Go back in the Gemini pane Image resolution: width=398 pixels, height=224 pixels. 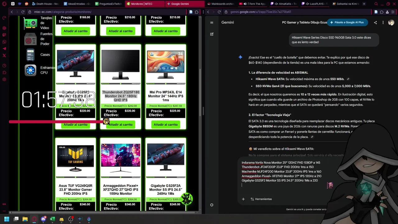coord(208,12)
